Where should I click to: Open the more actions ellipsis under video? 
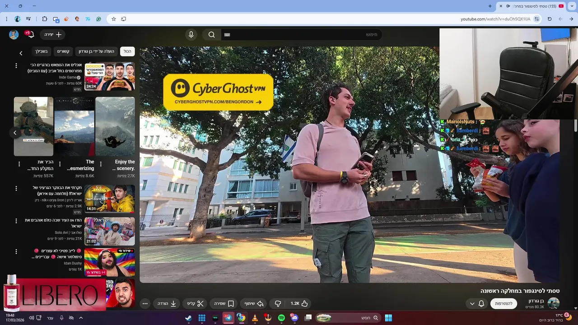(145, 304)
